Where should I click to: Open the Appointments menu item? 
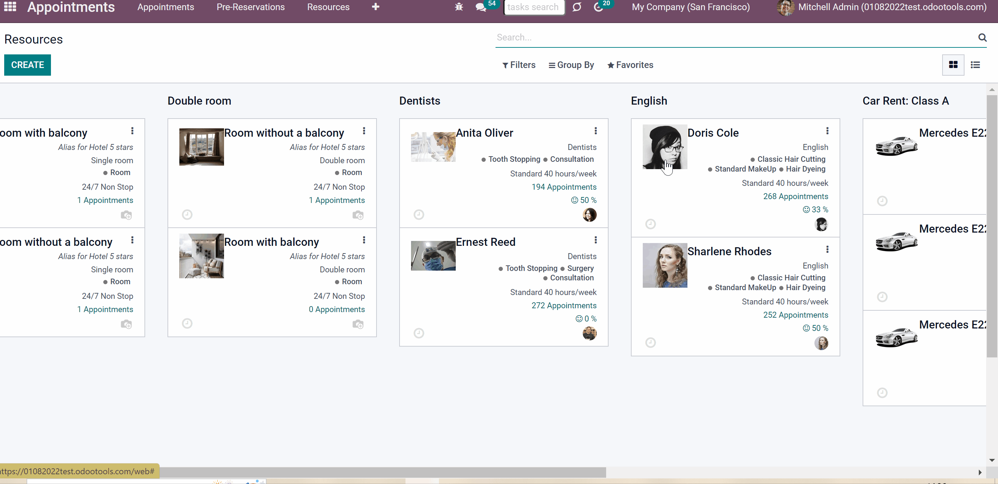(166, 7)
